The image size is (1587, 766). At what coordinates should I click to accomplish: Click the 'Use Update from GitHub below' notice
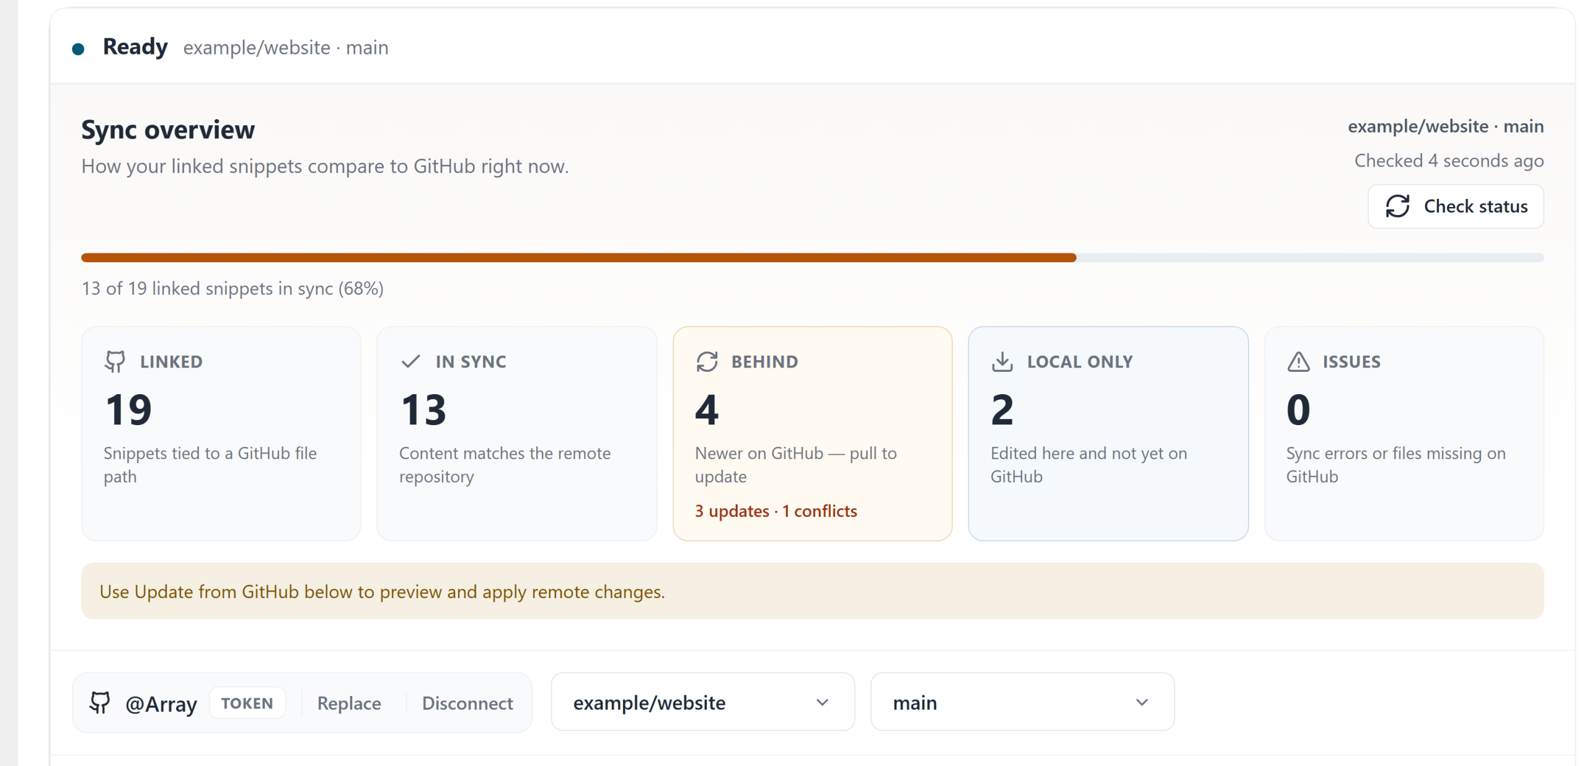click(812, 591)
